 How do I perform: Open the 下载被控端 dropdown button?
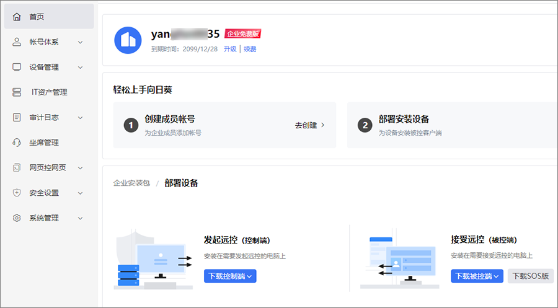coord(476,276)
